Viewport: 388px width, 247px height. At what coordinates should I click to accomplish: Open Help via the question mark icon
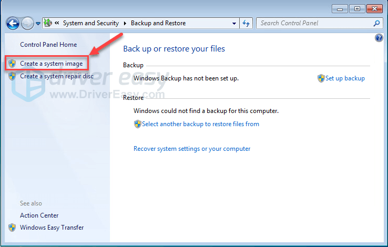tap(379, 38)
